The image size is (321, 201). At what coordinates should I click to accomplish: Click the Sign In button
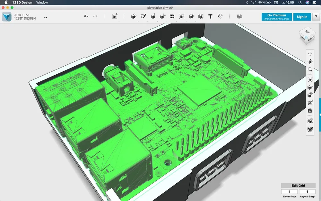point(302,16)
